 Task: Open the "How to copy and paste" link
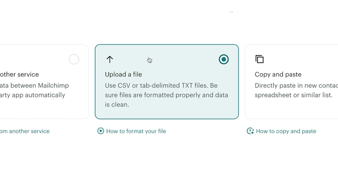286,131
